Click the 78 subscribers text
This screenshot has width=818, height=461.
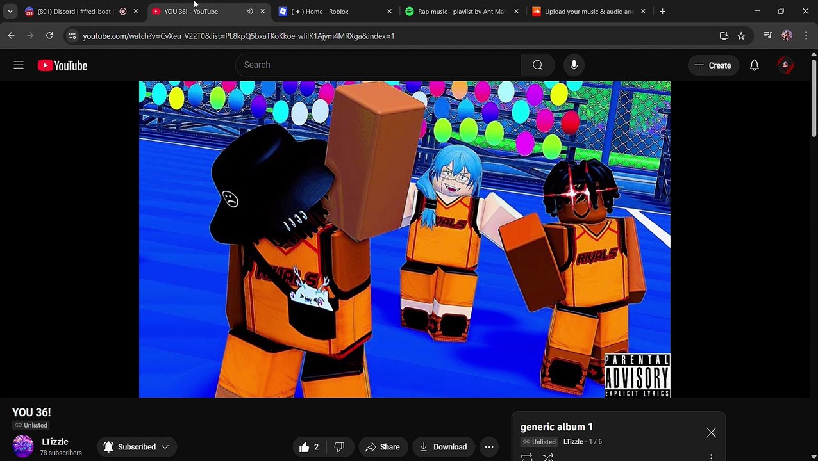click(x=61, y=453)
